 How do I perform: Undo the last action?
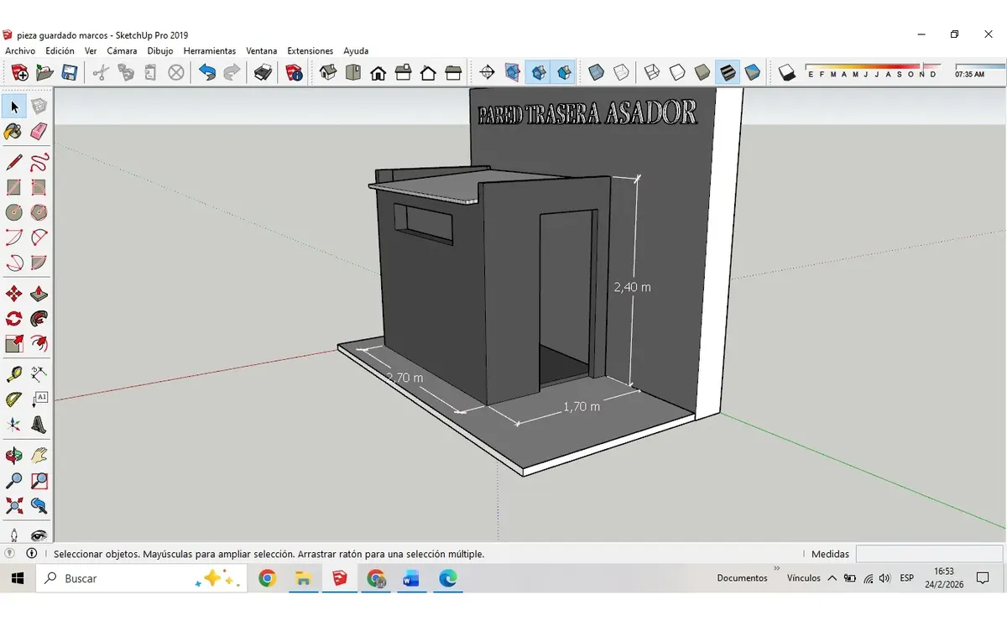207,73
